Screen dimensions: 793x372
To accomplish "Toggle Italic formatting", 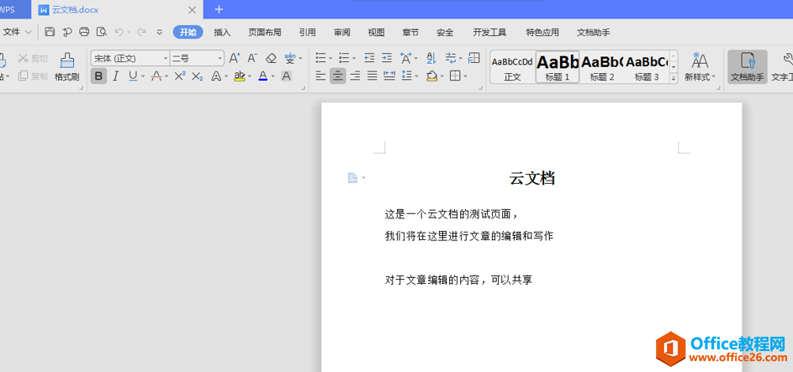I will pyautogui.click(x=115, y=76).
